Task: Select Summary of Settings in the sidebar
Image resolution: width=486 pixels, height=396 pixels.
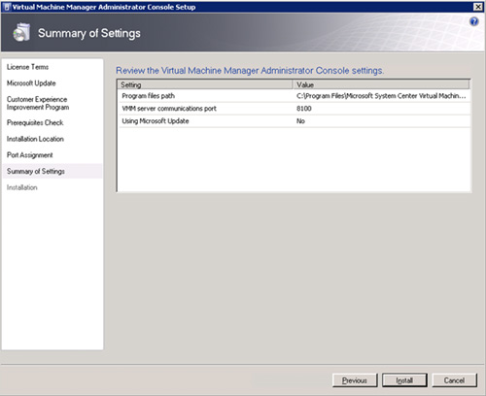Action: (36, 171)
